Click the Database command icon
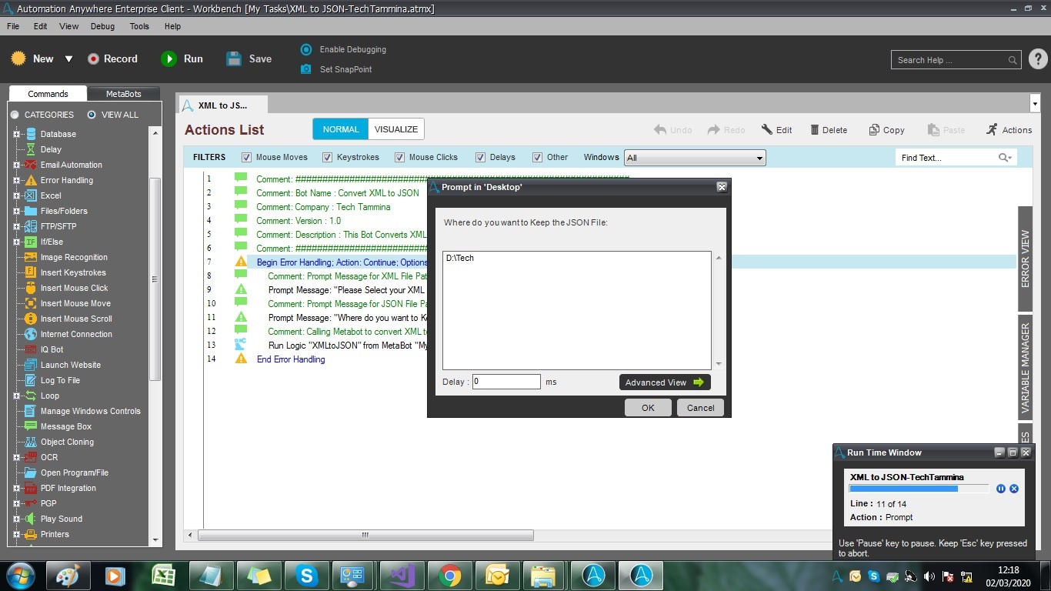The width and height of the screenshot is (1051, 591). (31, 134)
